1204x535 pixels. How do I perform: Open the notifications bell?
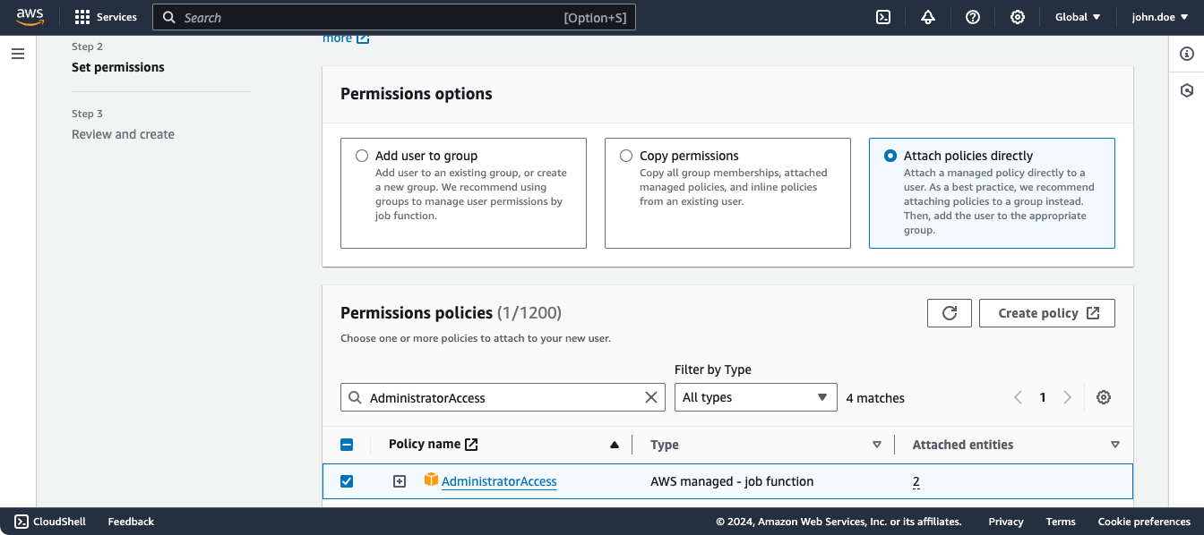(928, 17)
